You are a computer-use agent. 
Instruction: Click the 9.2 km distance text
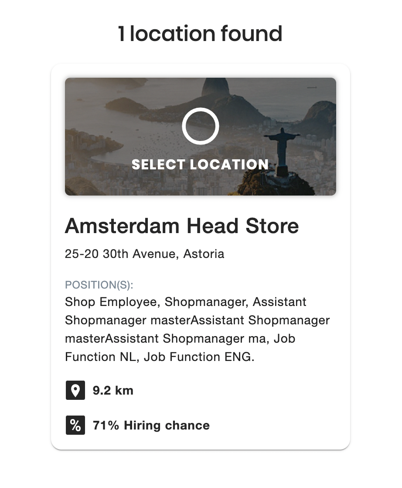[113, 390]
